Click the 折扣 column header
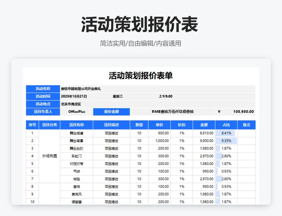This screenshot has width=282, height=216. click(x=182, y=125)
